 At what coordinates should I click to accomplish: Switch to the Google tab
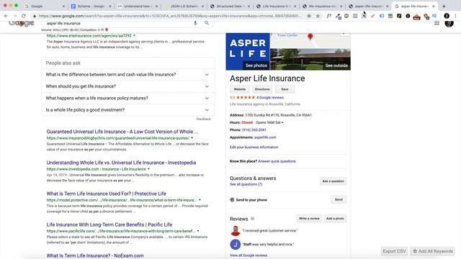click(x=45, y=6)
